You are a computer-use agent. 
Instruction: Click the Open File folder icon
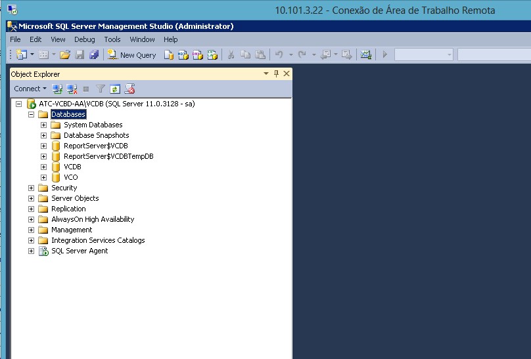tap(65, 55)
